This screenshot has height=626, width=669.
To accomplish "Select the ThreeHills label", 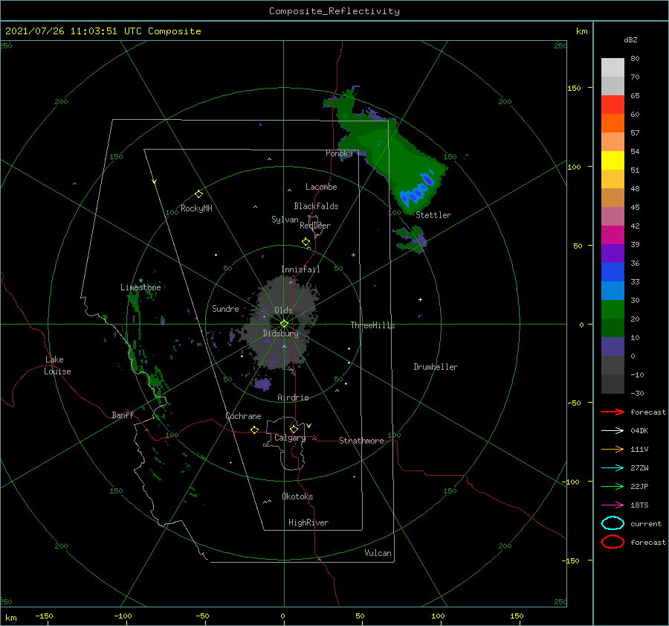I will (x=372, y=325).
